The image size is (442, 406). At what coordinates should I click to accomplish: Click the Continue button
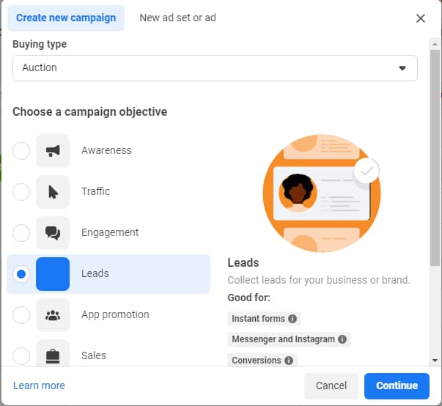coord(397,386)
